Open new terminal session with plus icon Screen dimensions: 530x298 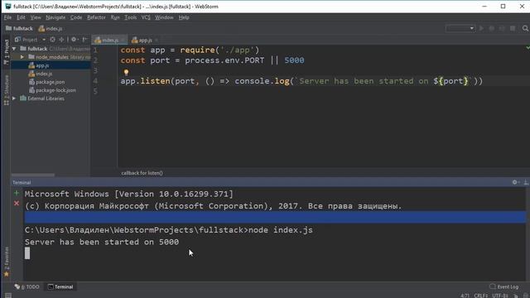[17, 193]
